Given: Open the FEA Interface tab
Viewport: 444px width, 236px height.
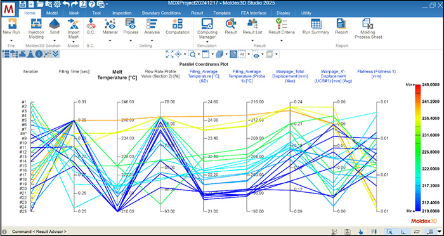Looking at the screenshot, I should tap(253, 13).
